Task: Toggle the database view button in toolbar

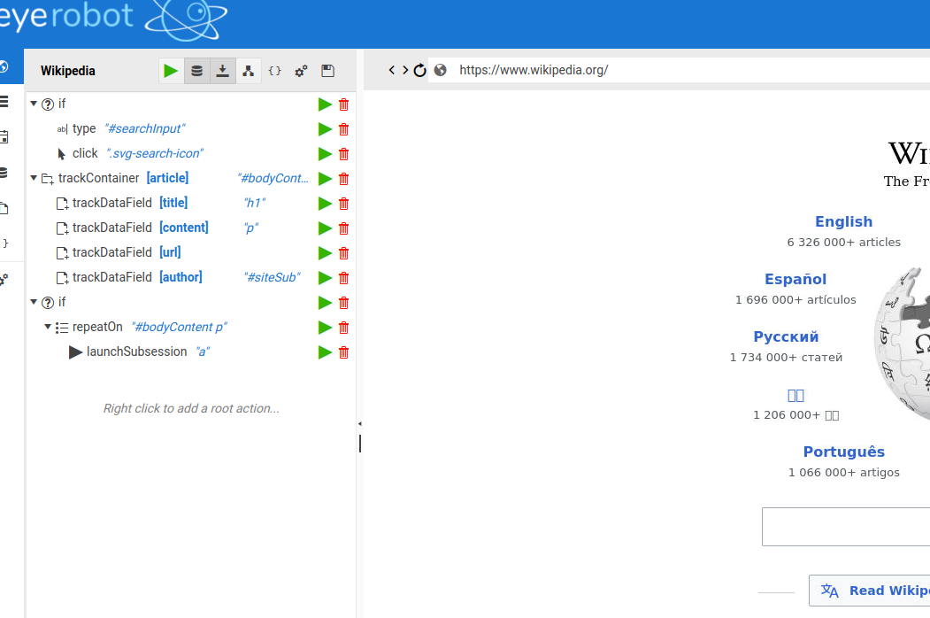Action: click(x=197, y=71)
